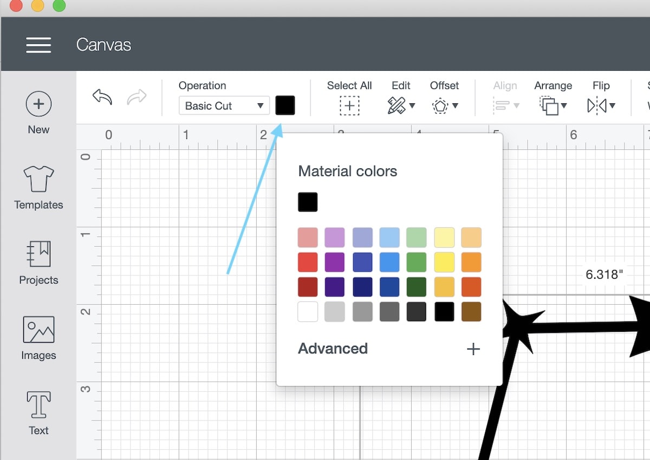Select the yellow material color swatch
Viewport: 650px width, 460px height.
point(444,262)
